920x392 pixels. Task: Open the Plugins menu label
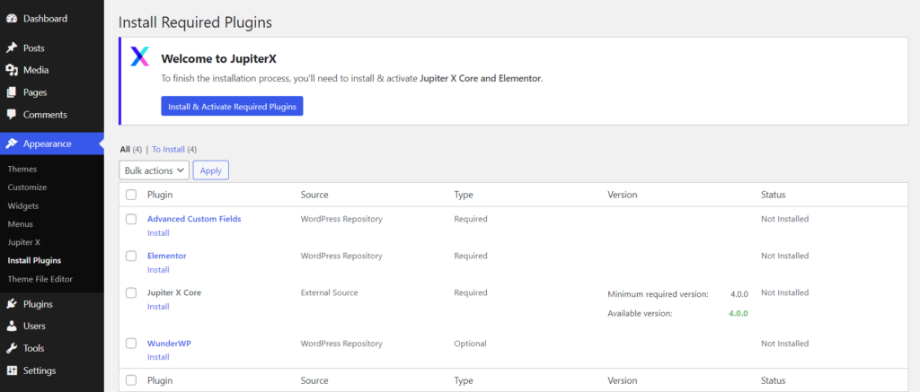38,304
